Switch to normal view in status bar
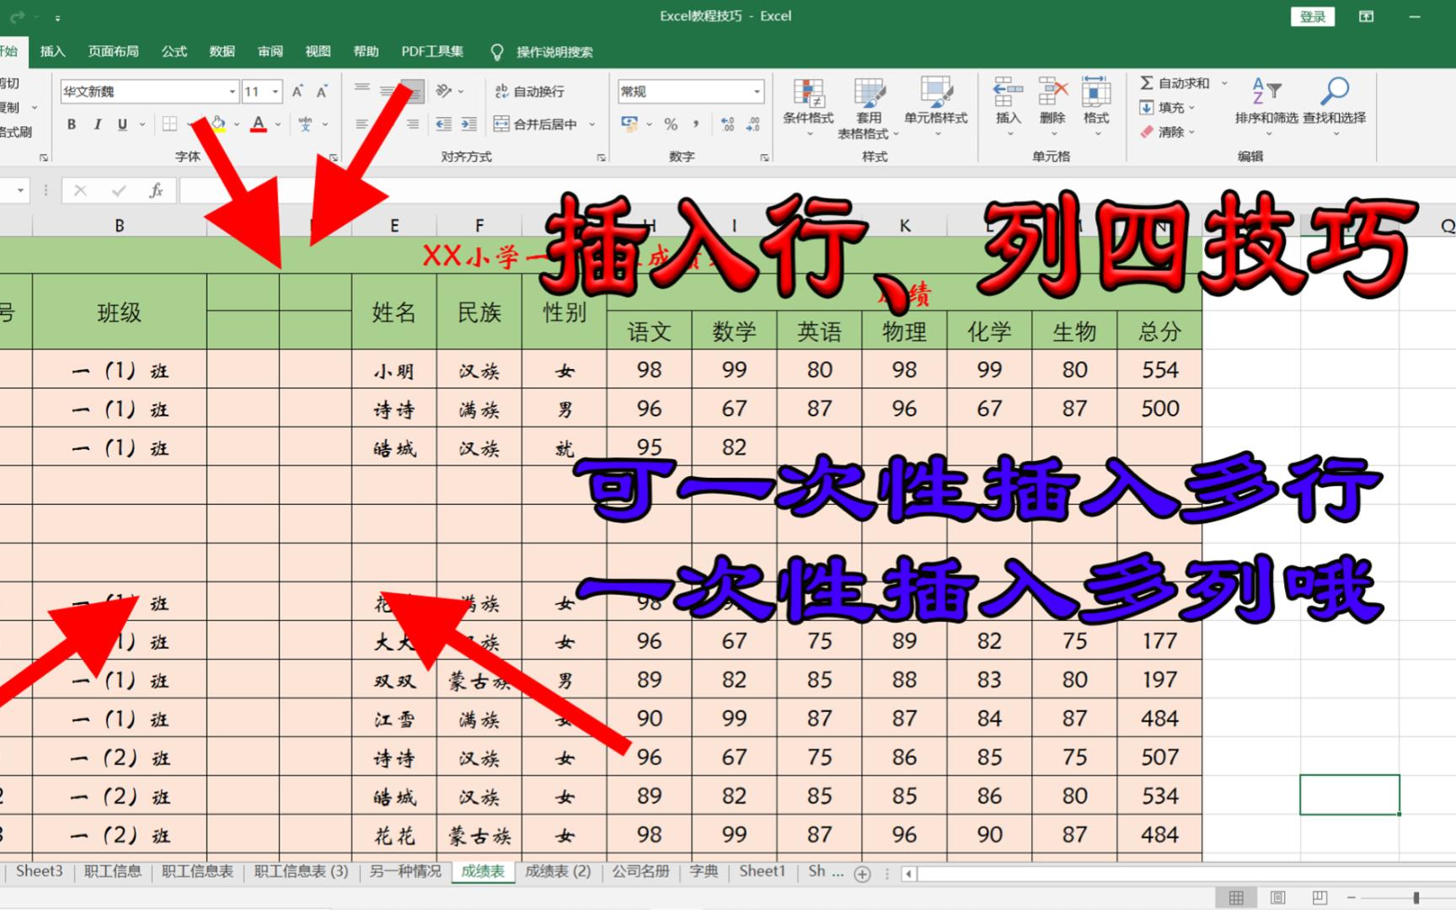The image size is (1456, 910). click(1236, 897)
